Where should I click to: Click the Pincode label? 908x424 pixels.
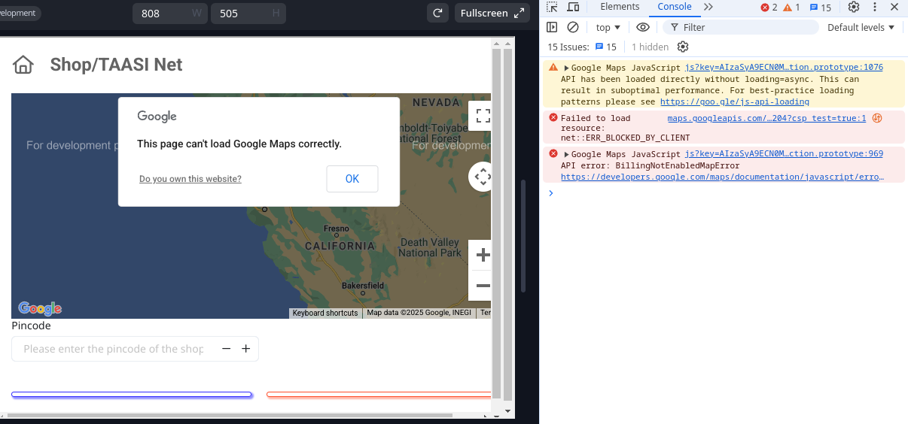click(x=32, y=326)
